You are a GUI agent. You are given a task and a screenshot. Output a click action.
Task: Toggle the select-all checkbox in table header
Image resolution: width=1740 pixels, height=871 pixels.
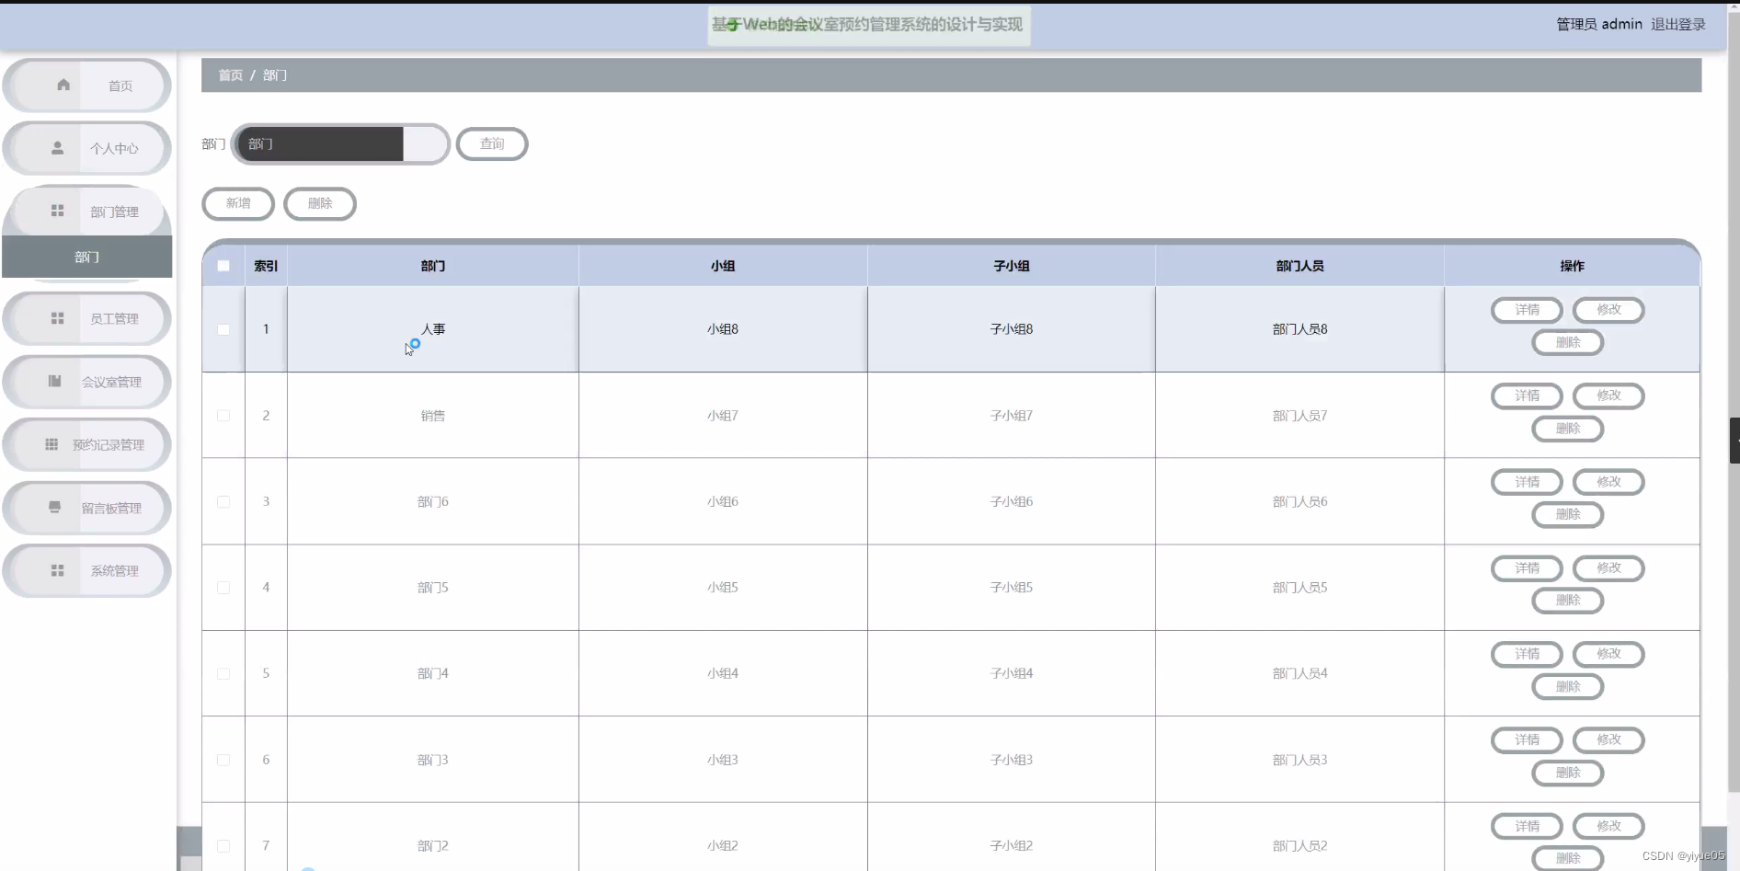[223, 266]
